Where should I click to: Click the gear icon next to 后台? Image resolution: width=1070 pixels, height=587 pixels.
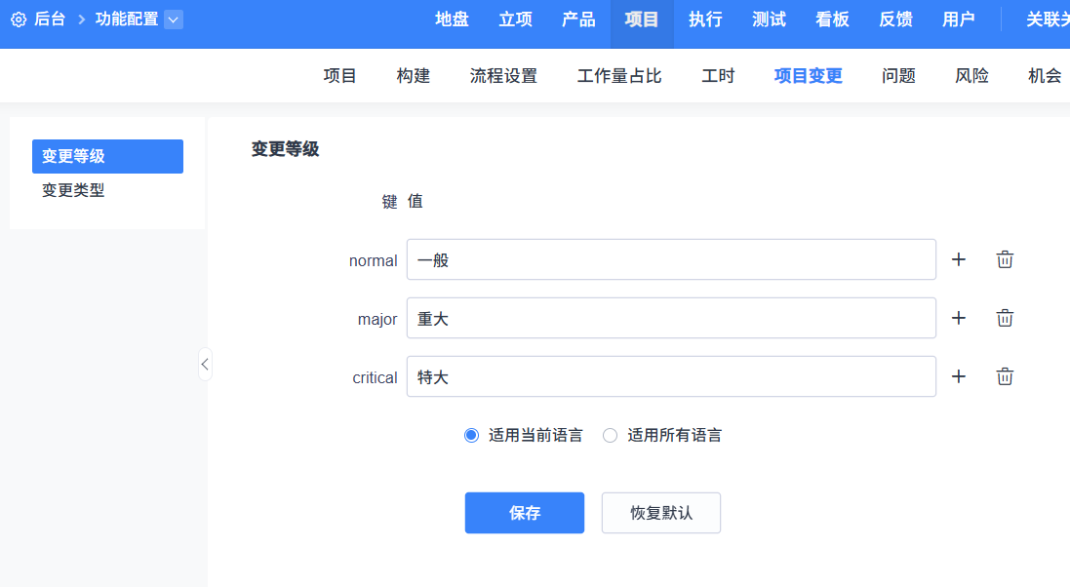[x=19, y=20]
